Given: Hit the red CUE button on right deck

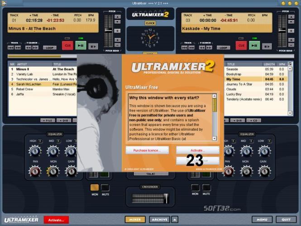Looking at the screenshot, I should pyautogui.click(x=241, y=46).
